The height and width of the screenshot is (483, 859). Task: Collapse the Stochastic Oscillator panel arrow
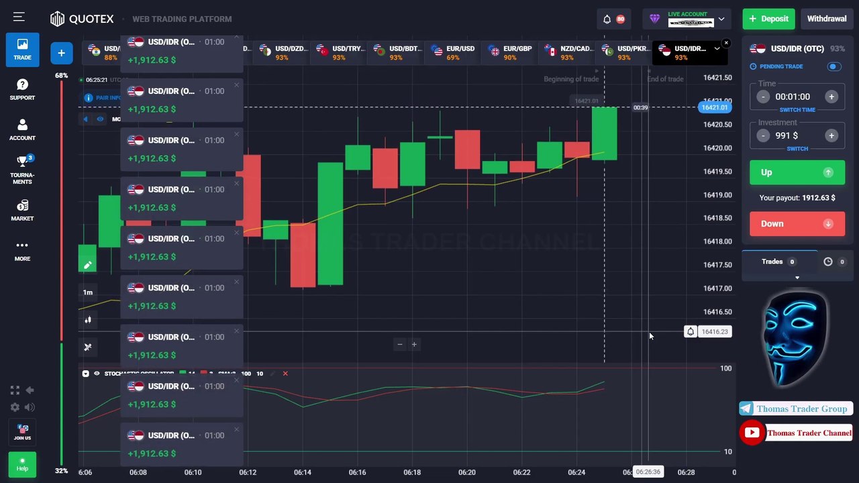click(x=85, y=374)
